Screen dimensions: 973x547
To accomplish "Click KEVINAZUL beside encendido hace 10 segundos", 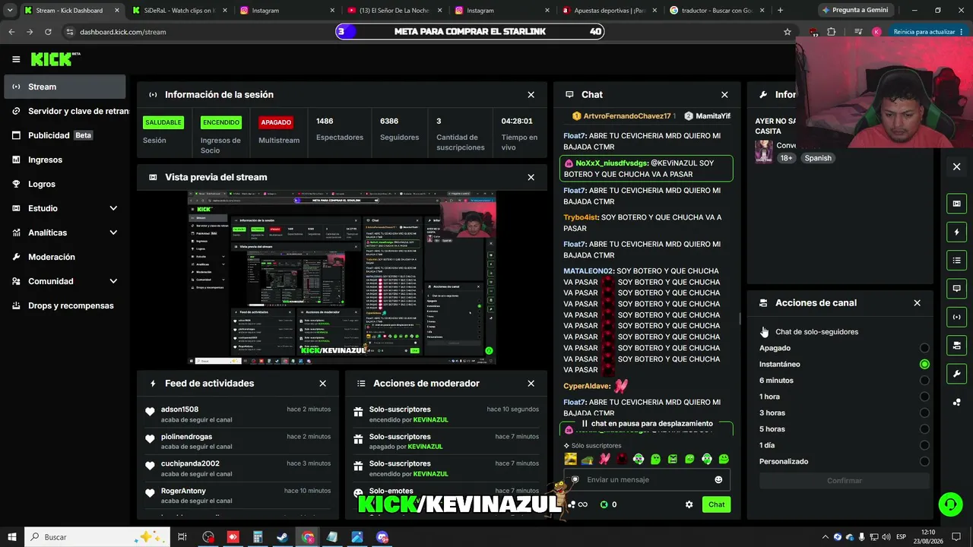I will pos(430,419).
